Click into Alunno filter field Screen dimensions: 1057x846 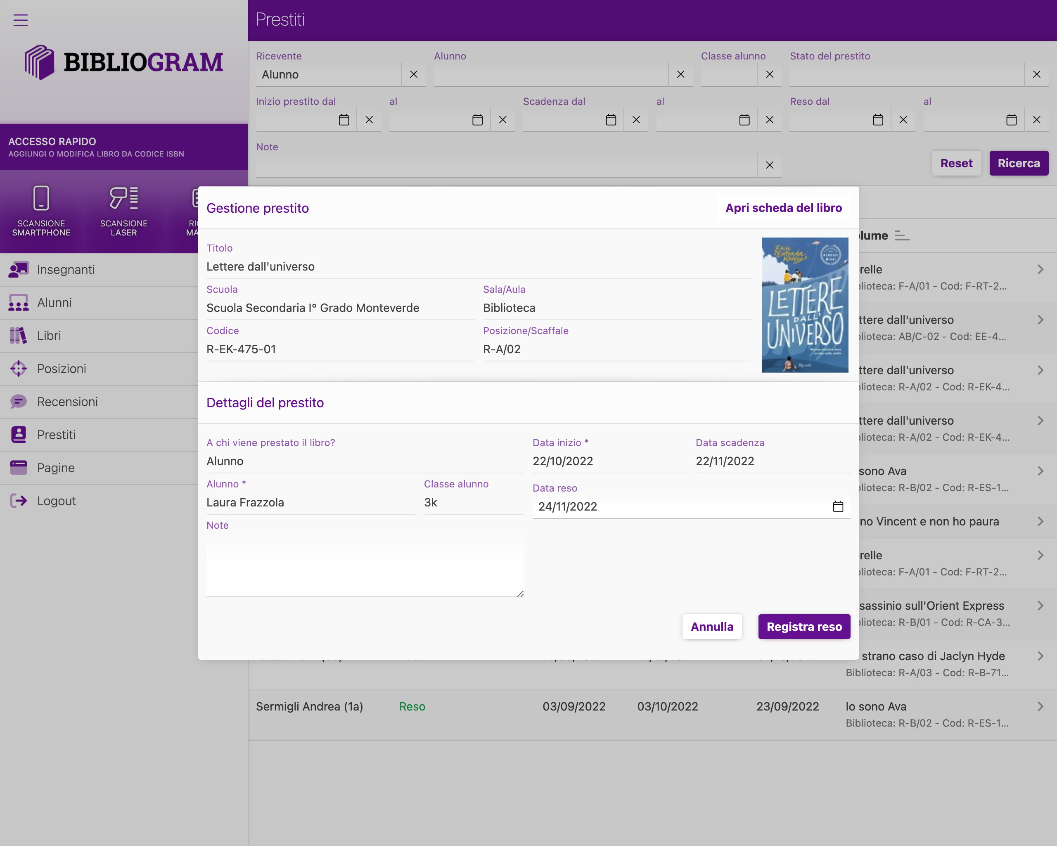tap(550, 74)
